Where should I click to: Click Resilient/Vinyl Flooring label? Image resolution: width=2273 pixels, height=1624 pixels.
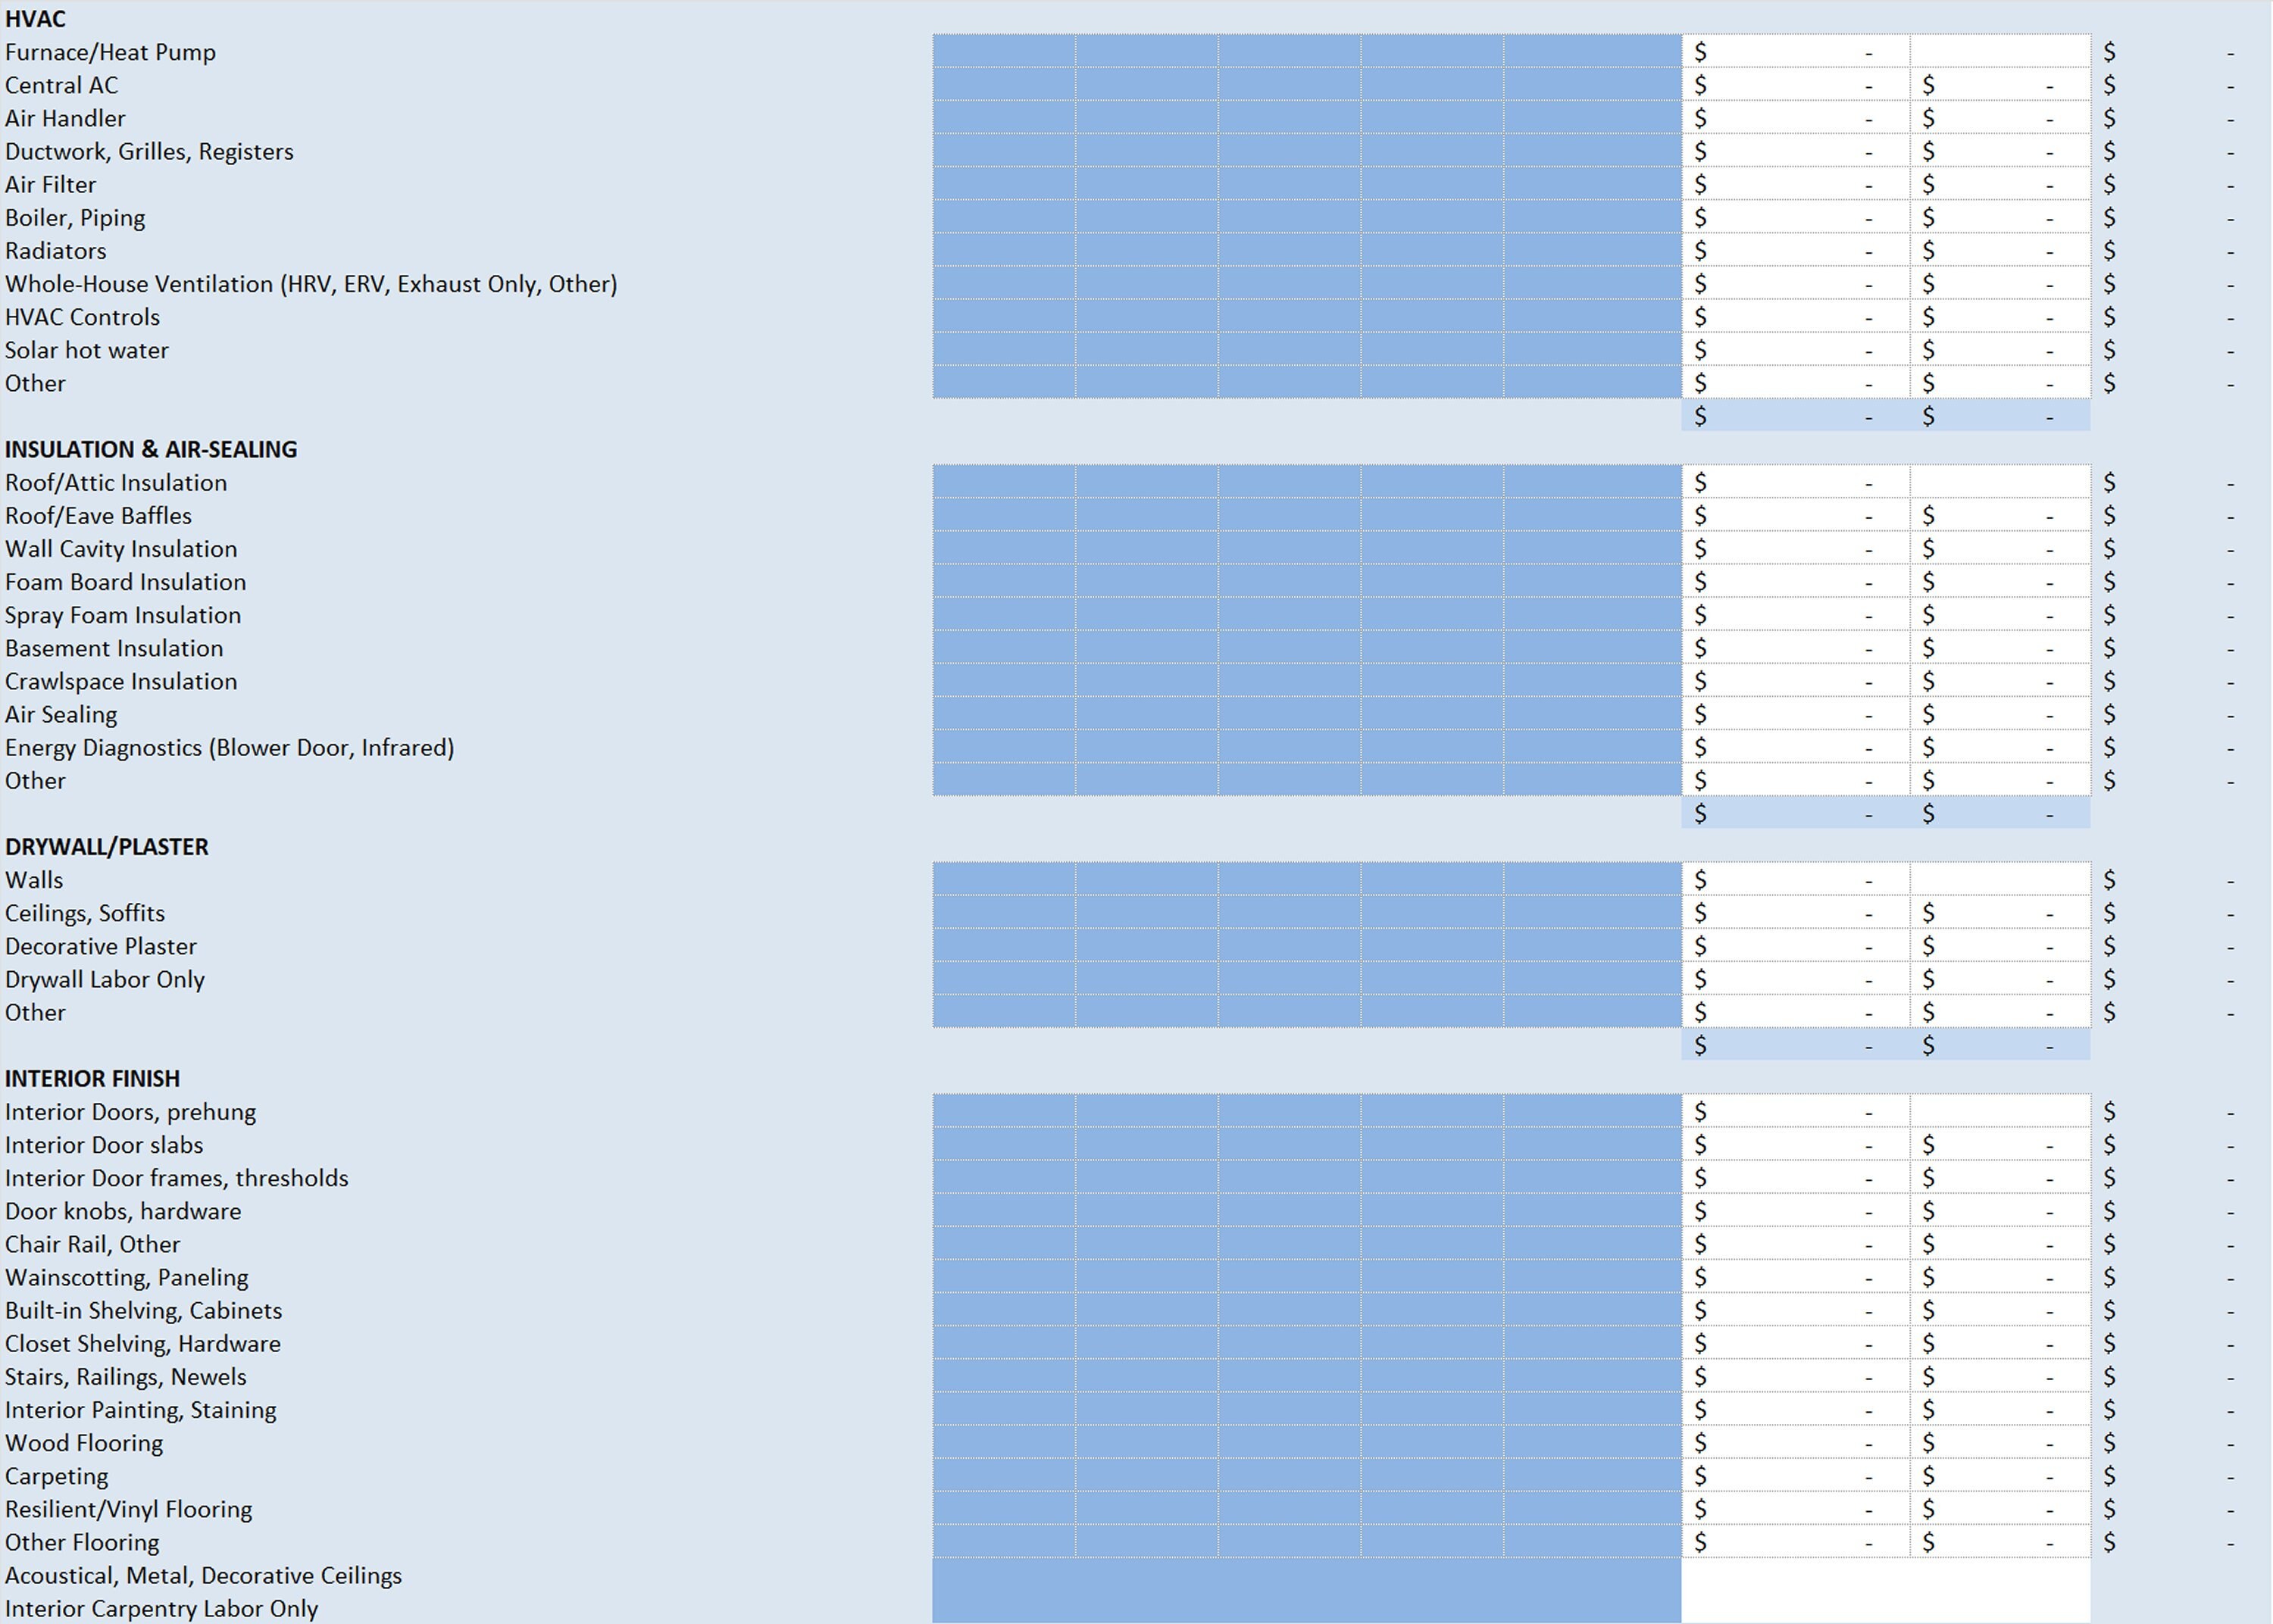(128, 1509)
